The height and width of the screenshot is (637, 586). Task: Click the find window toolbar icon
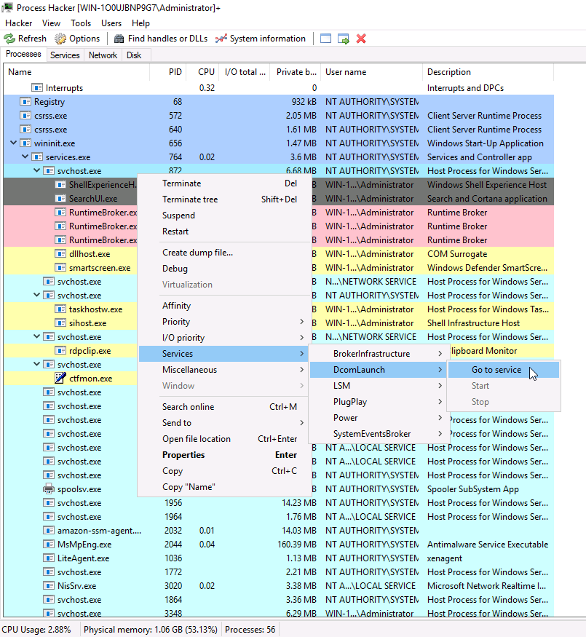pos(325,39)
